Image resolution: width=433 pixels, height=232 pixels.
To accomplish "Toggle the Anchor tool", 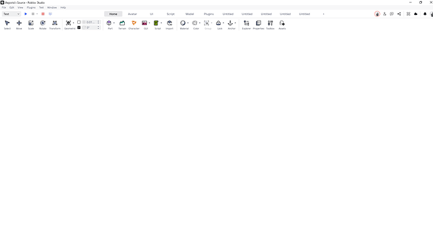I will (x=230, y=24).
